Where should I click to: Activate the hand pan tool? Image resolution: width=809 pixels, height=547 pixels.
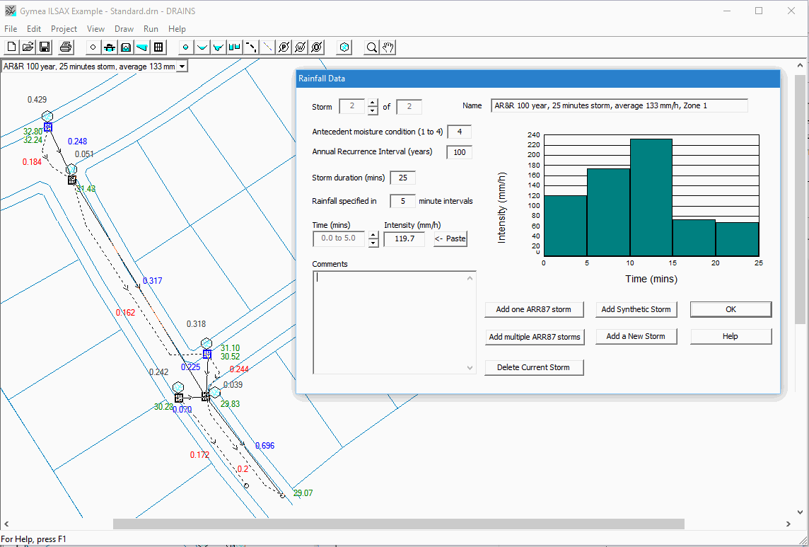pos(388,47)
